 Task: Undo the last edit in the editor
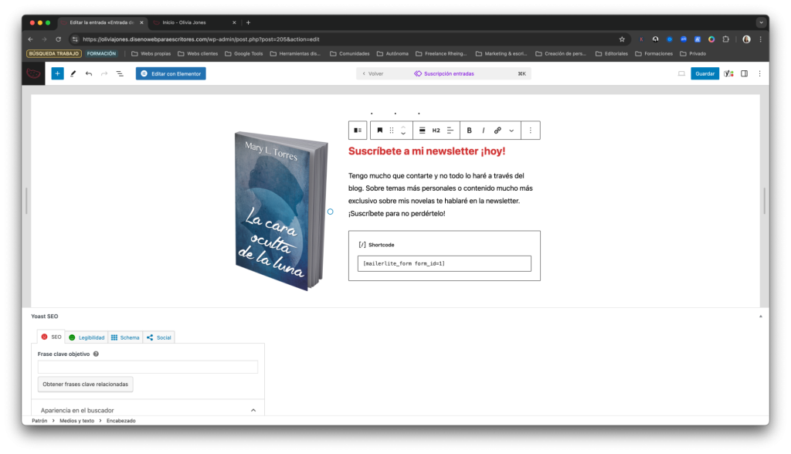point(89,74)
